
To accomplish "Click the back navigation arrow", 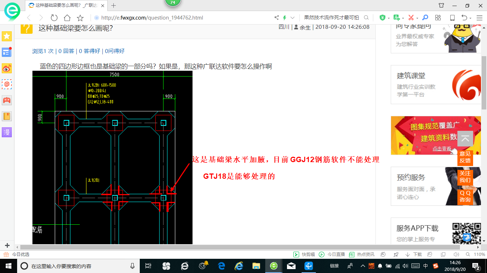I will tap(29, 18).
